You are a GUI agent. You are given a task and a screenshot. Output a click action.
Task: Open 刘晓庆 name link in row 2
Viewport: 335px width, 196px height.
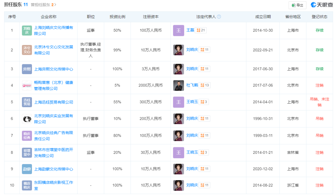coord(192,50)
